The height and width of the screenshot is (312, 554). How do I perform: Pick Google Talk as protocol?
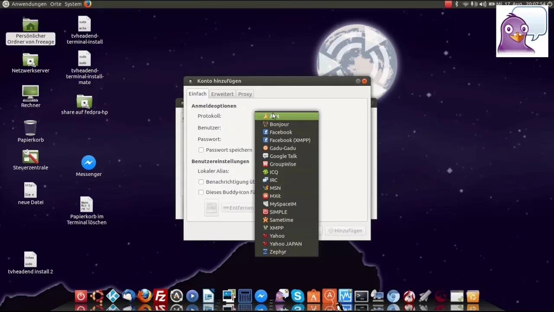[283, 156]
